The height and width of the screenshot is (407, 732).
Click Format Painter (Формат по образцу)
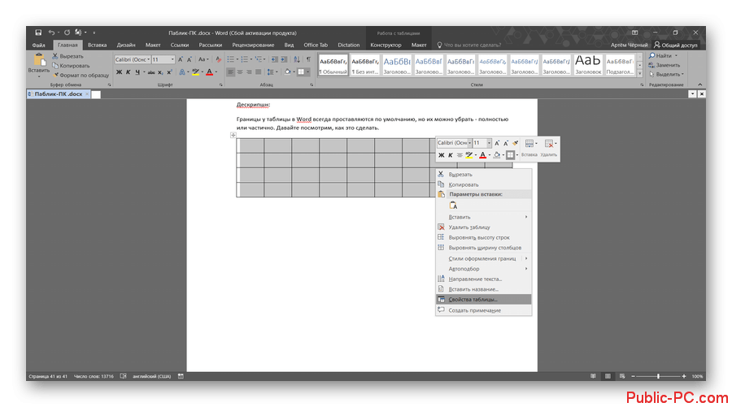(x=80, y=75)
